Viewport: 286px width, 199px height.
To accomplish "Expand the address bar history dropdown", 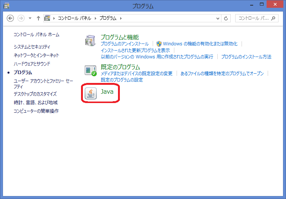I will point(218,18).
